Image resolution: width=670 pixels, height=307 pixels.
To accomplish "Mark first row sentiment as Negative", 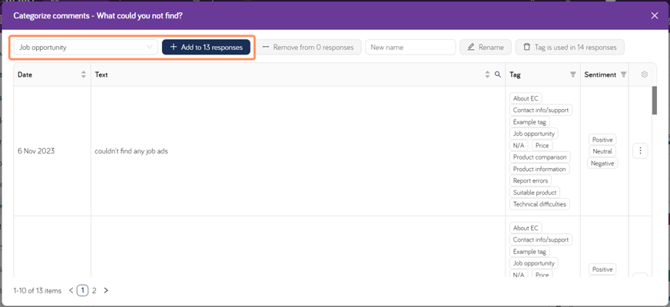I will pyautogui.click(x=602, y=163).
